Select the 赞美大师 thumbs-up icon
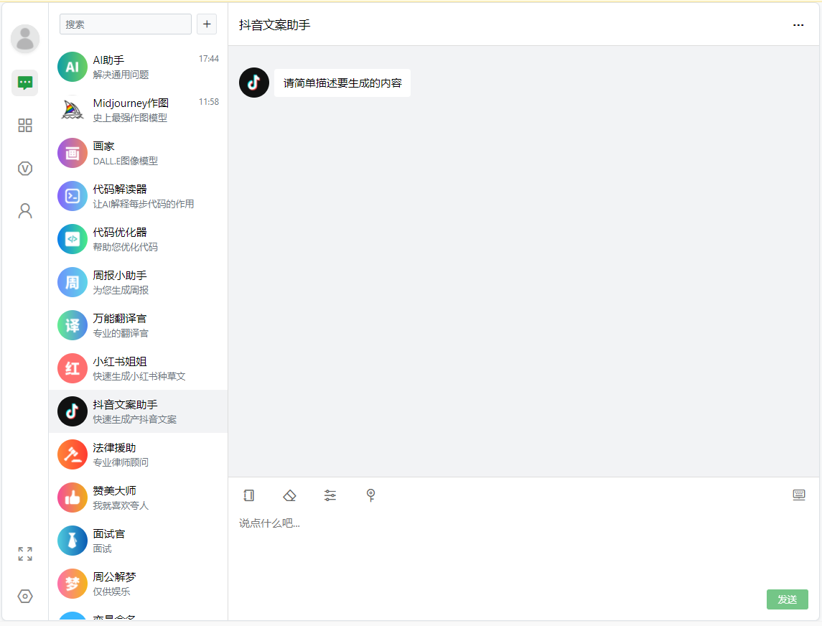Viewport: 822px width, 626px height. point(73,497)
